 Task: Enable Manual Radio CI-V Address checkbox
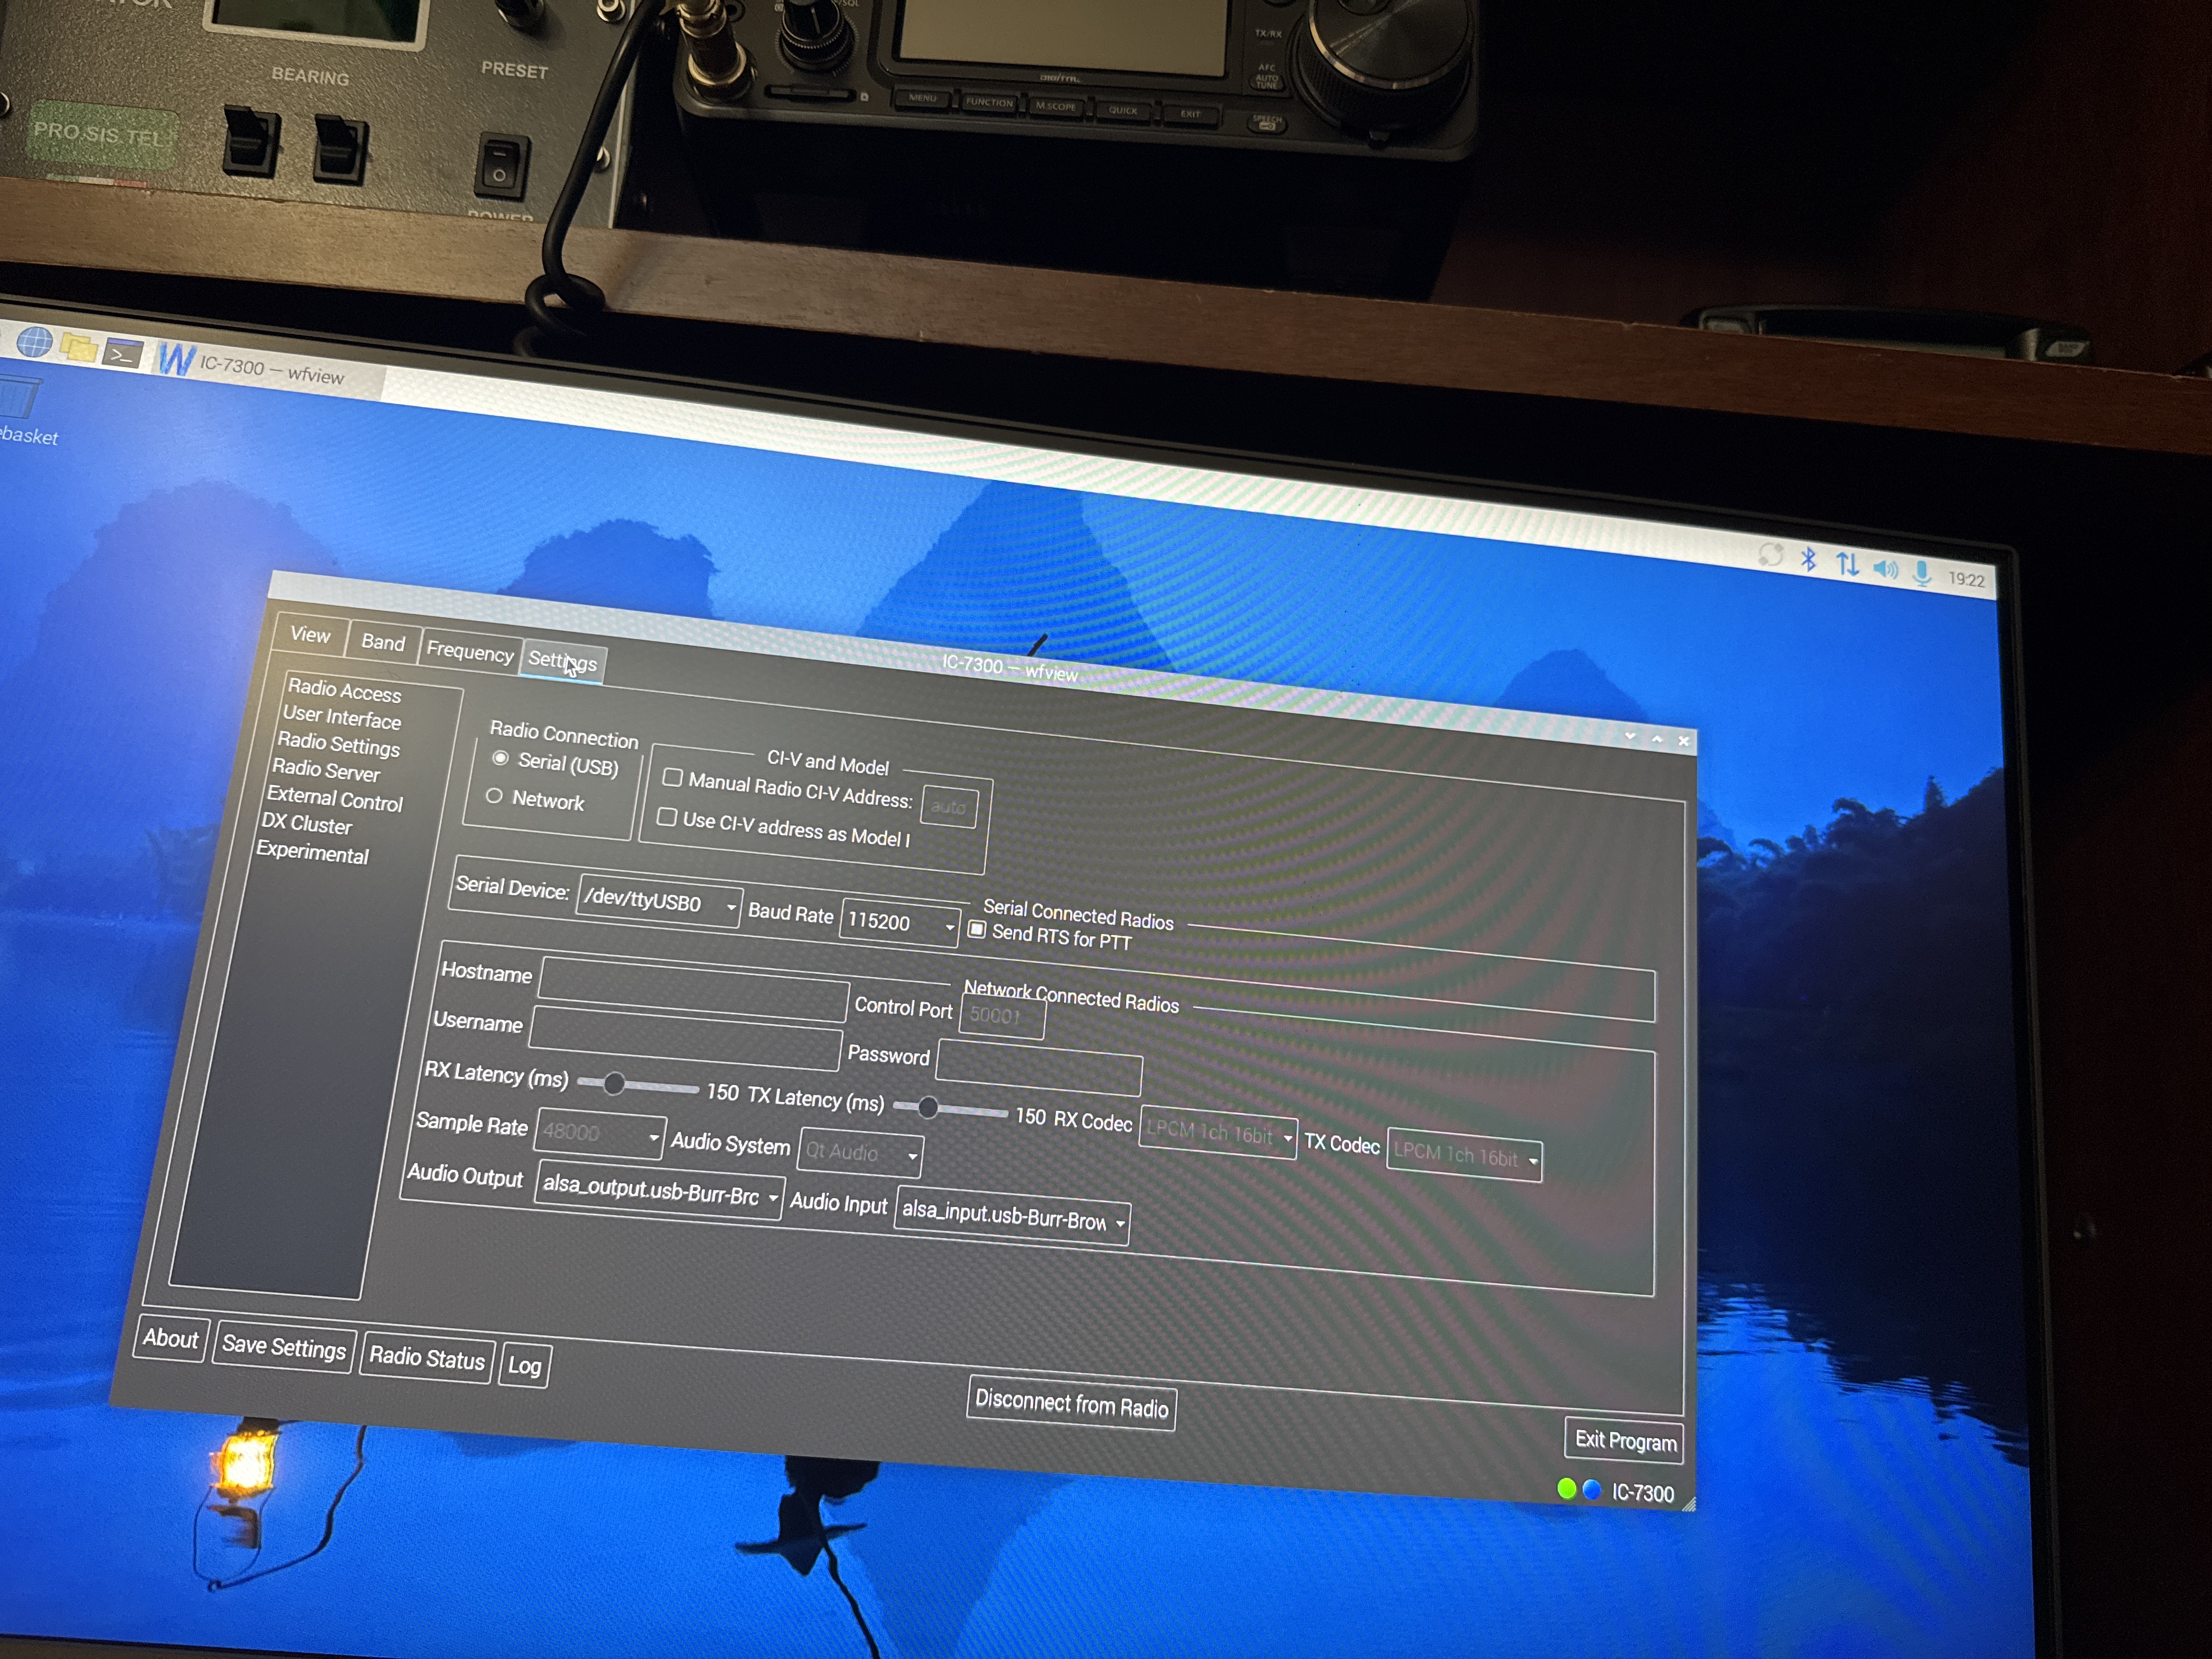673,777
